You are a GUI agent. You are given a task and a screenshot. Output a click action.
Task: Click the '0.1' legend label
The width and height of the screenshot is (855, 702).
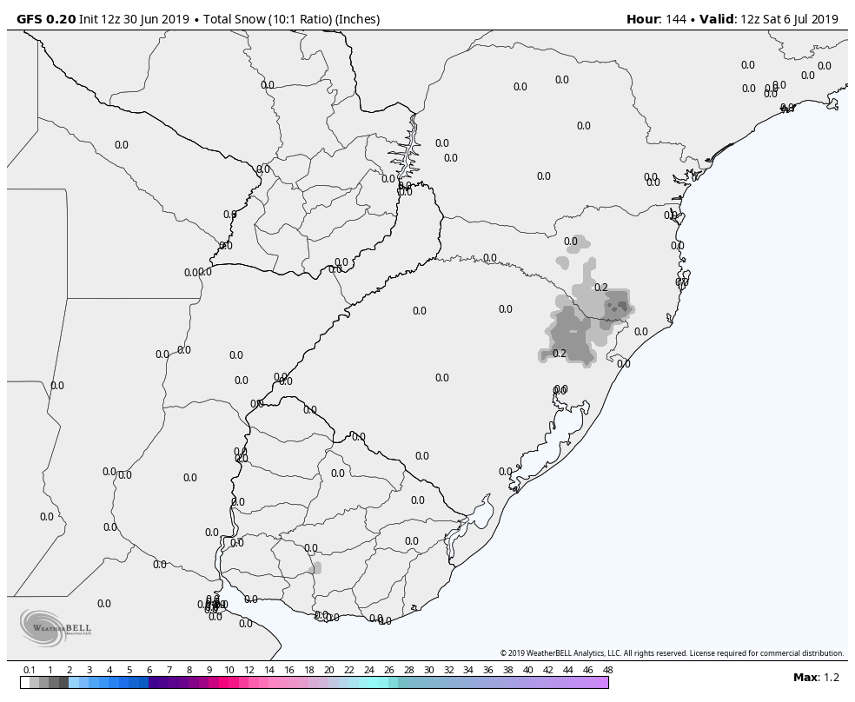(x=29, y=670)
